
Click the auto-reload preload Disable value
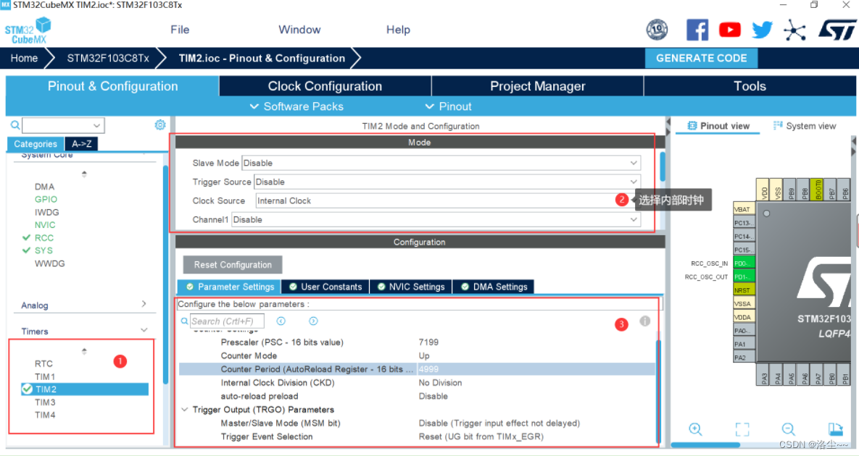(433, 397)
